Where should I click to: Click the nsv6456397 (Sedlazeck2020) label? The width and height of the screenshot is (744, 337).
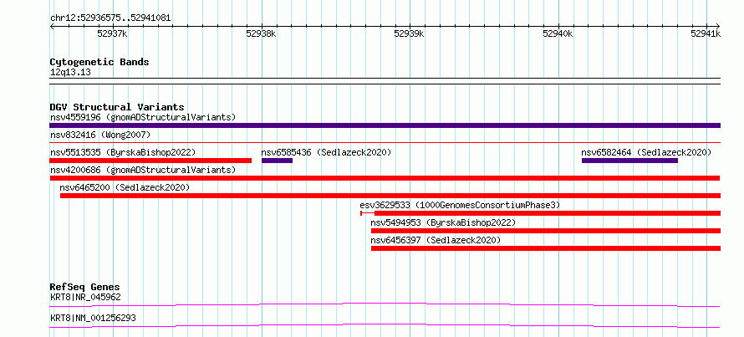pyautogui.click(x=436, y=240)
